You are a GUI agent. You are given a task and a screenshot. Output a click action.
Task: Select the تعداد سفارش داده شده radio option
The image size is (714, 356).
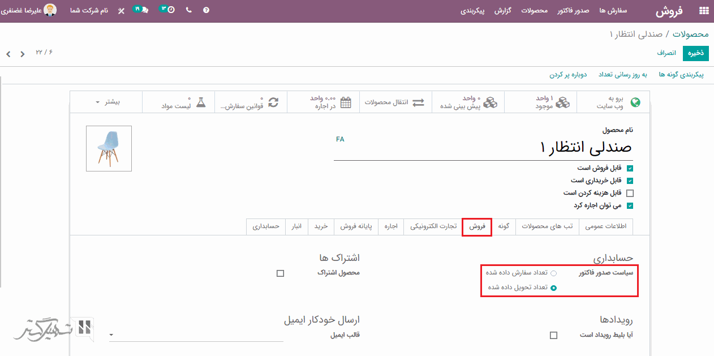point(554,273)
